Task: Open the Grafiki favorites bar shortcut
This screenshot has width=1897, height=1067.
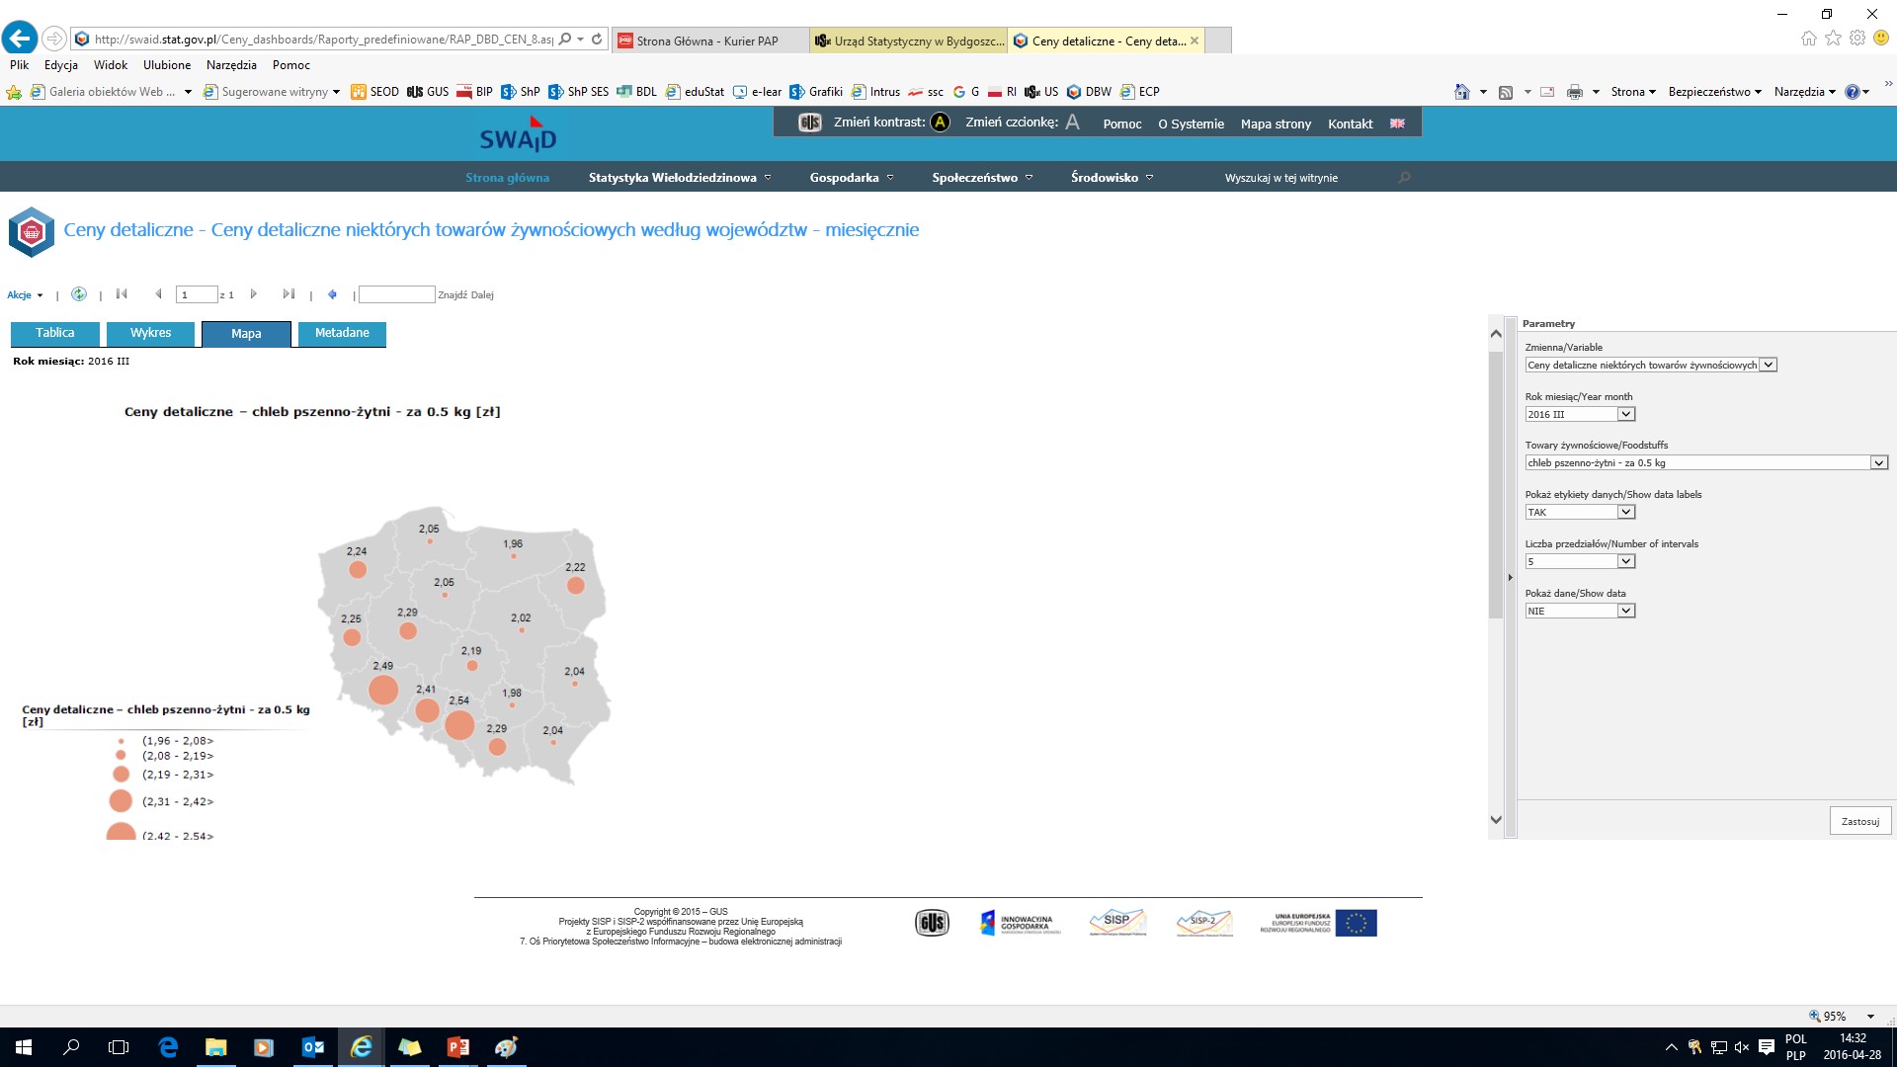Action: 816,92
